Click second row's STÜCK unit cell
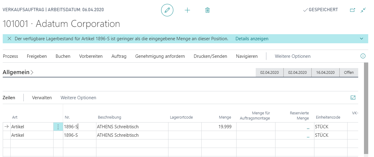Viewport: 374px width, 157px height. click(331, 135)
